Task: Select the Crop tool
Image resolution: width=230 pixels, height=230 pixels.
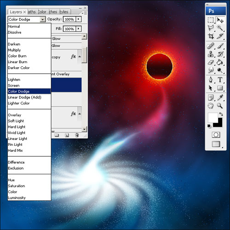Action: (x=211, y=36)
